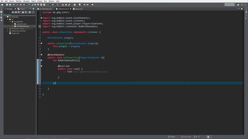Screen dimensions: 248x139
Task: Open the File menu
Action: click(x=2, y=1)
